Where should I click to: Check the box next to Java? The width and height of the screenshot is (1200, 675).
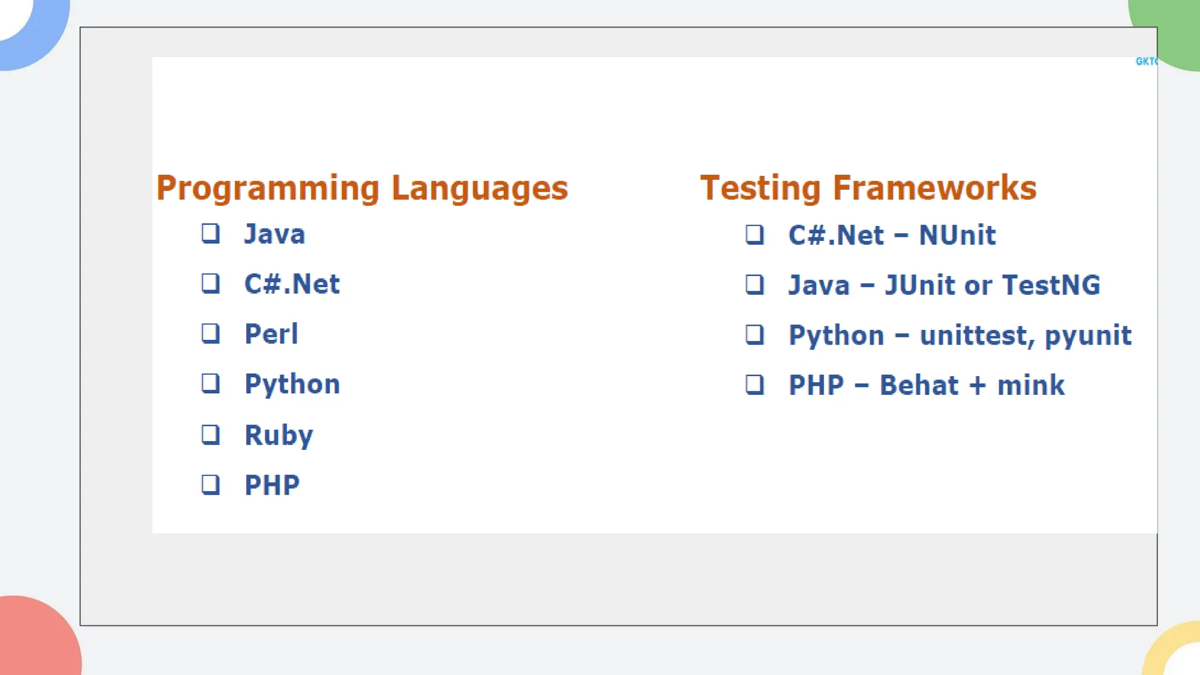[x=210, y=233]
